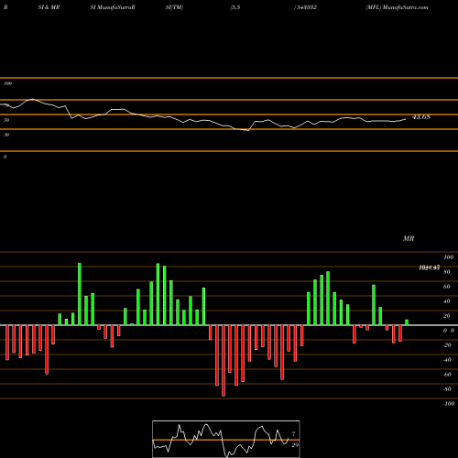
Task: Select the 40 label on the MR axis
Action: [x=447, y=301]
